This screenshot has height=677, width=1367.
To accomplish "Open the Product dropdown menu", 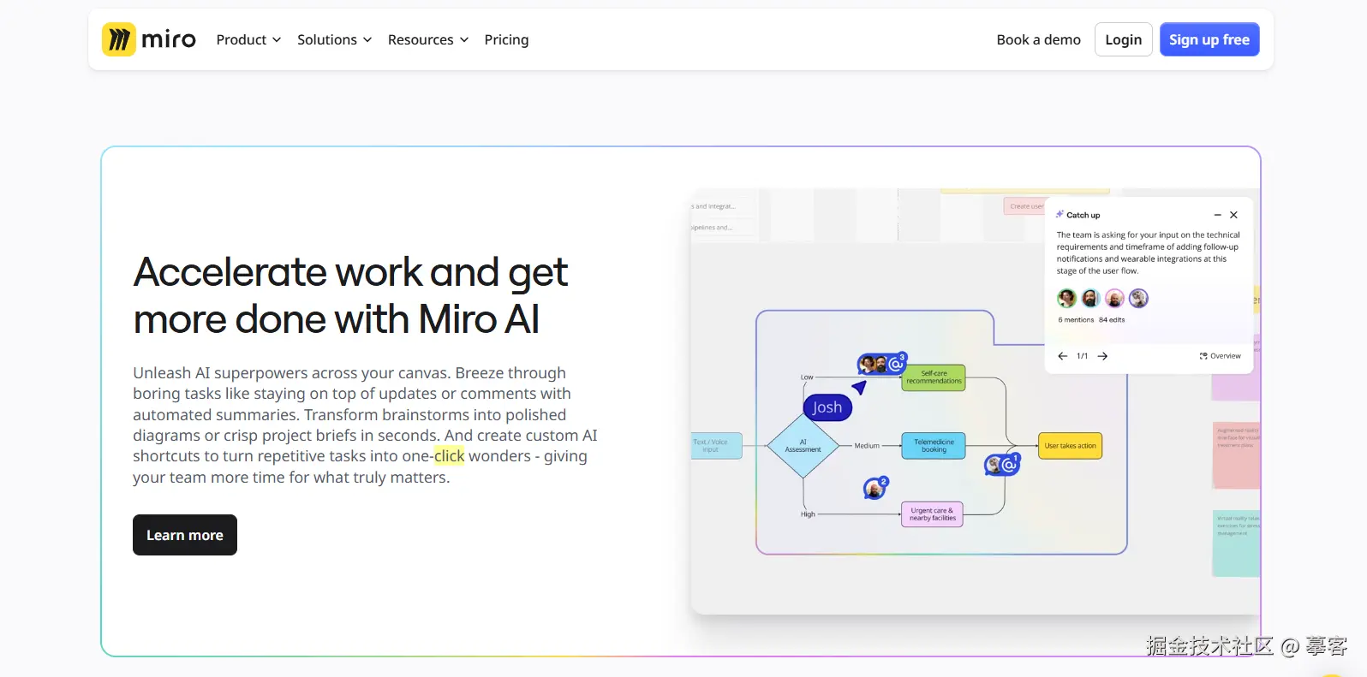I will [x=248, y=39].
